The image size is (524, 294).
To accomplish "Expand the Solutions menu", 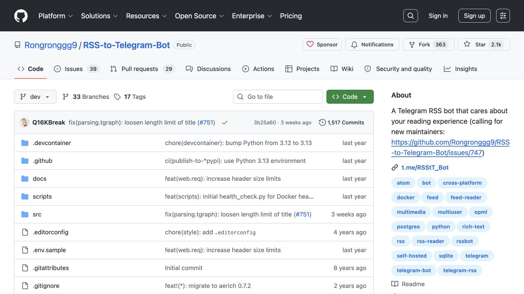I will 100,16.
